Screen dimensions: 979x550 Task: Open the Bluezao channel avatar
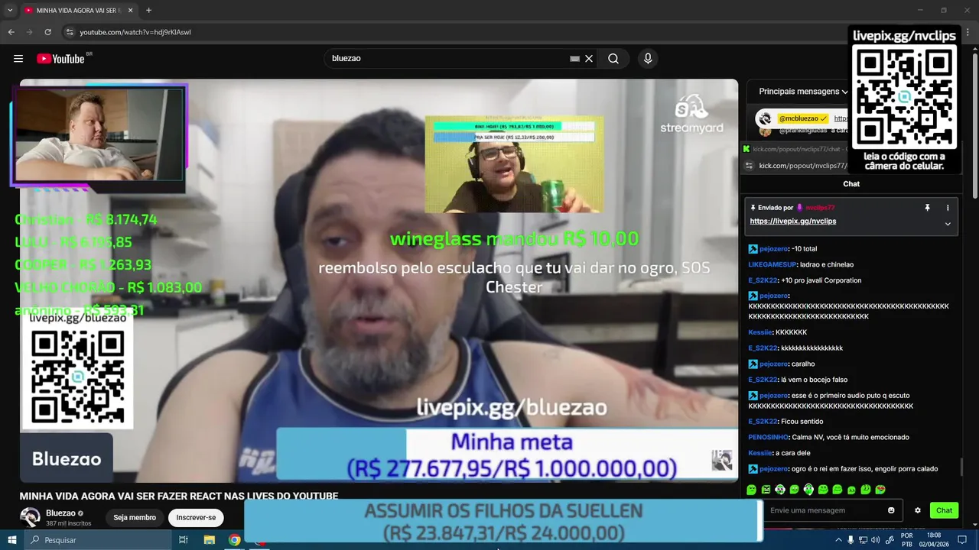point(30,517)
